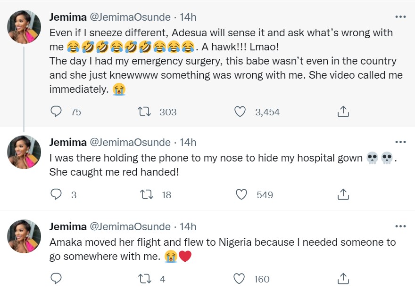Viewport: 415px width, 290px height.
Task: Share the hospital gown tweet
Action: point(343,194)
